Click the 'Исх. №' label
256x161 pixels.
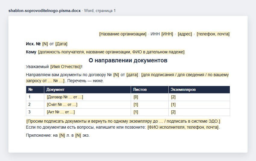pos(33,44)
